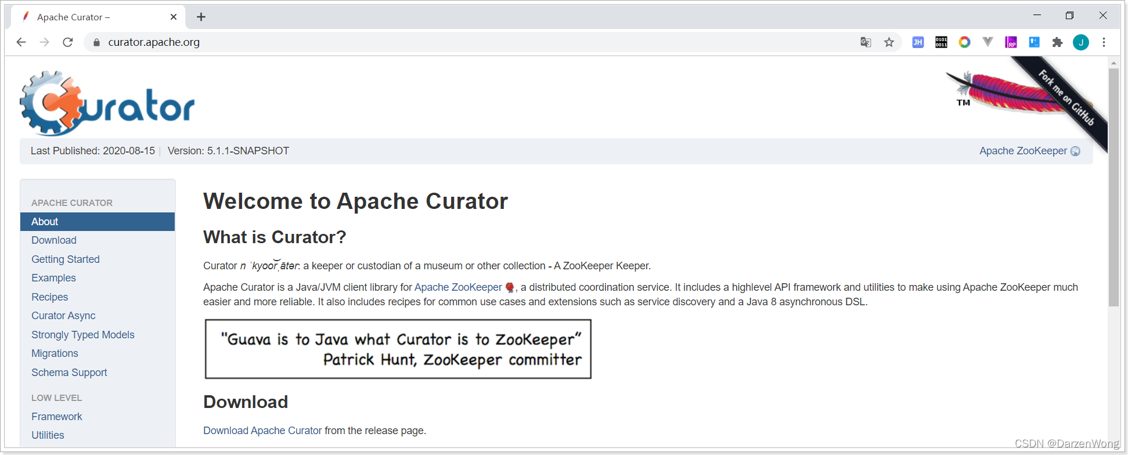Click LOW LEVEL sidebar header

pos(56,398)
